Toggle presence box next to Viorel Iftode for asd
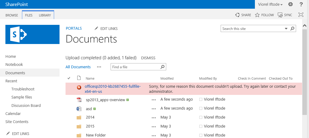Screen dimensions: 309x138 point(201,108)
